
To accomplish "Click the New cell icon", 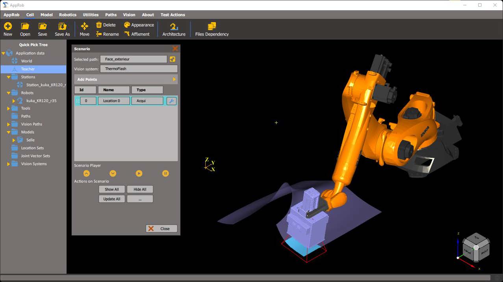I will [8, 26].
